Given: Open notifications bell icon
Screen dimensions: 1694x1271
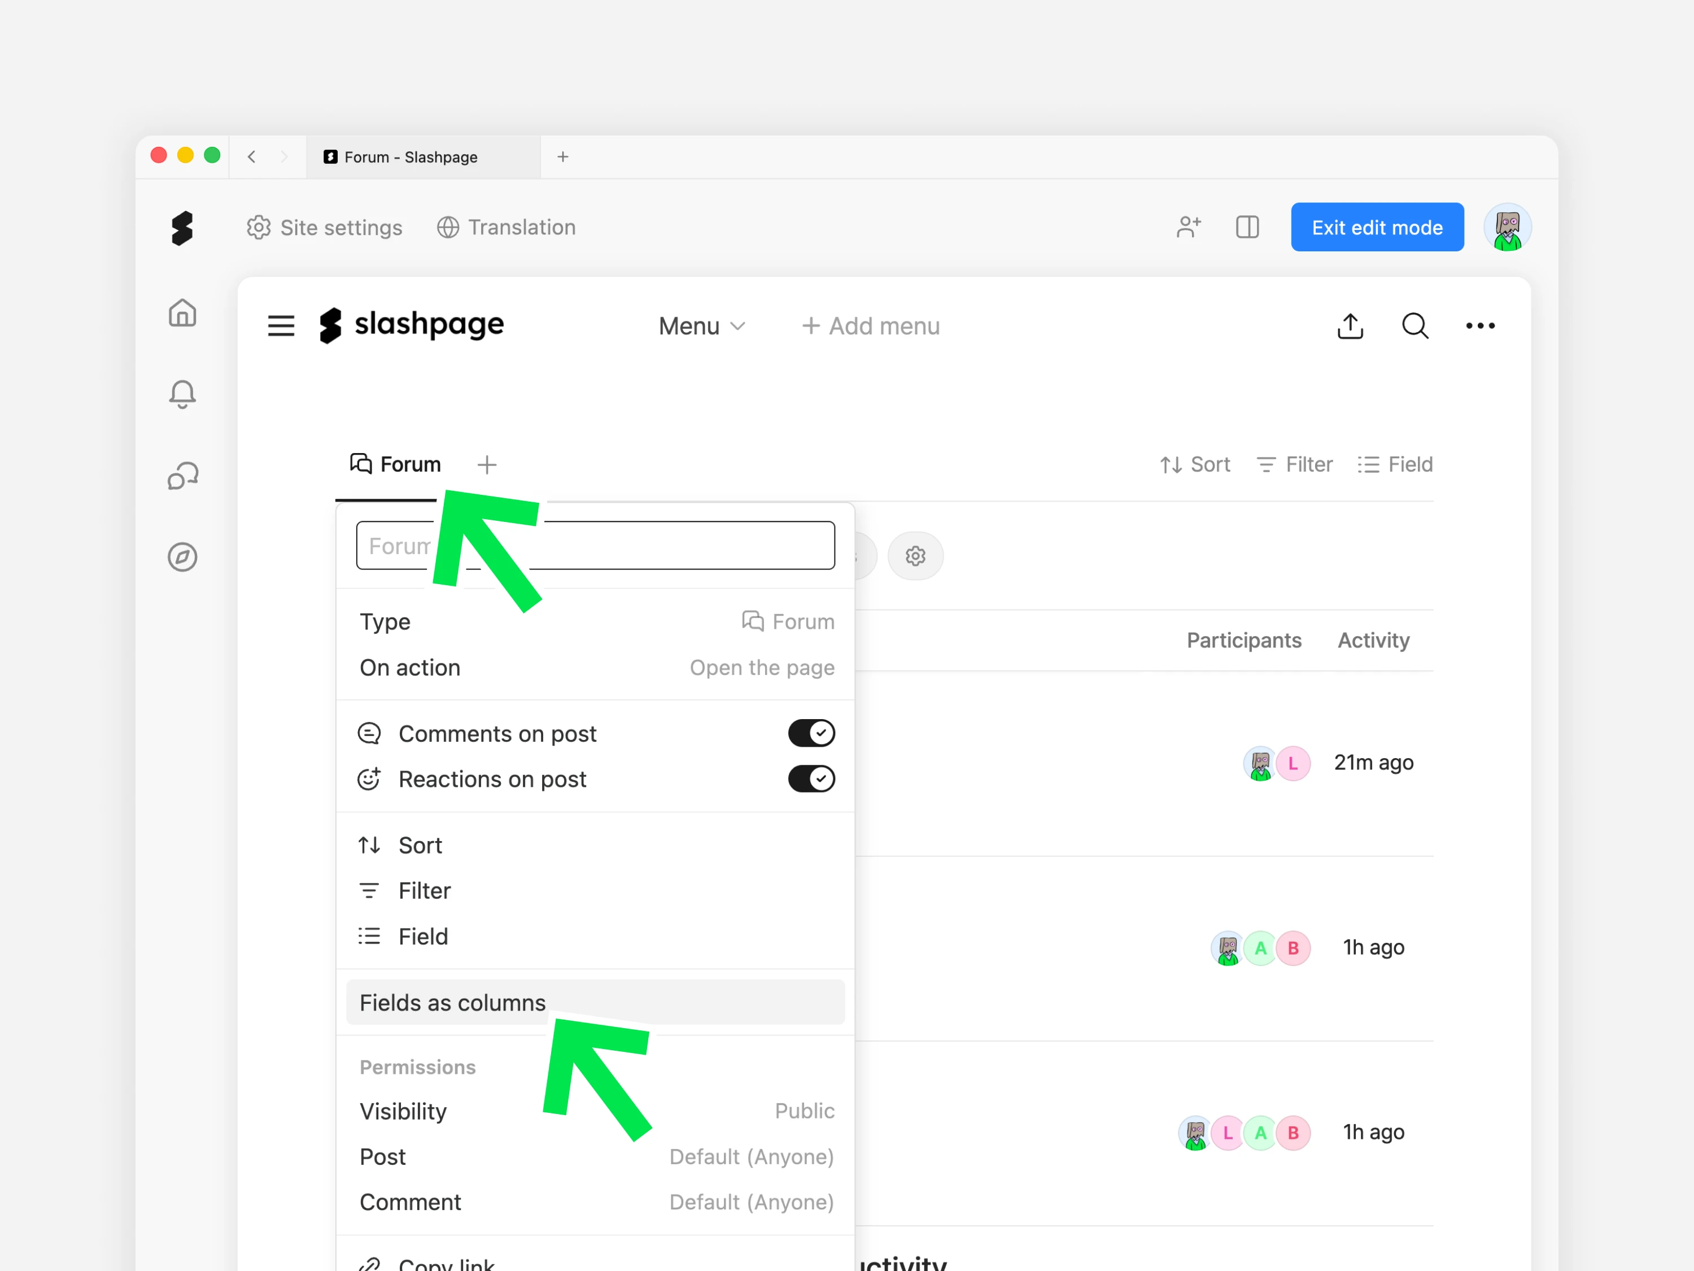Looking at the screenshot, I should [182, 394].
